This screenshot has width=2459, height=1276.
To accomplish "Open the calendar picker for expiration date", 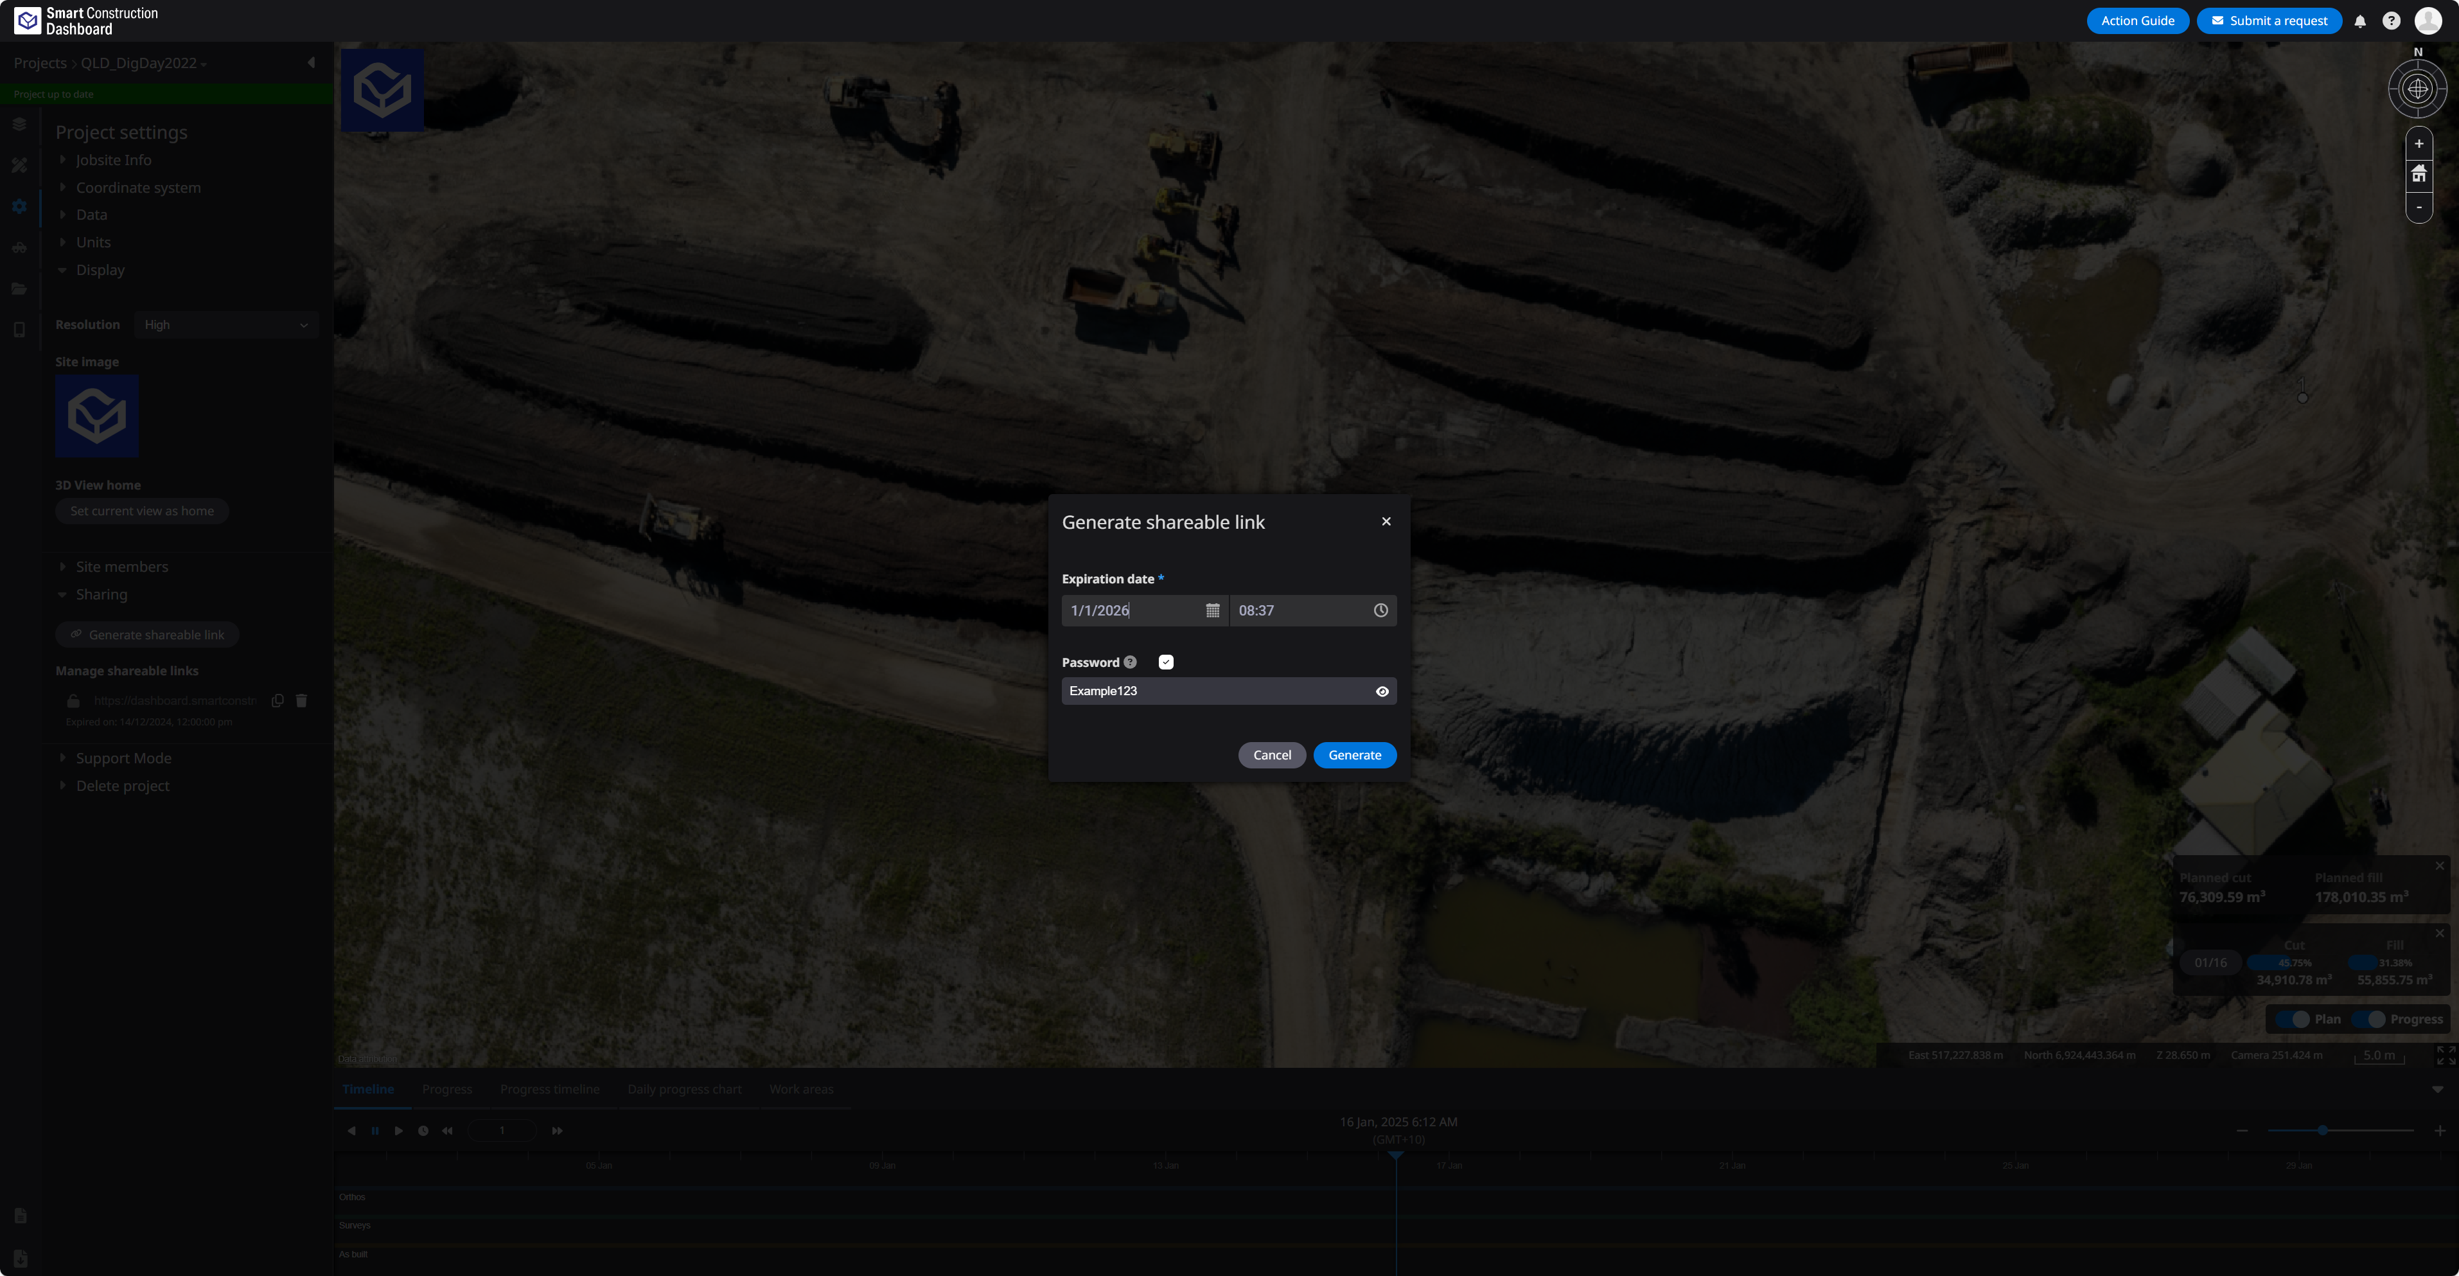I will click(x=1212, y=610).
